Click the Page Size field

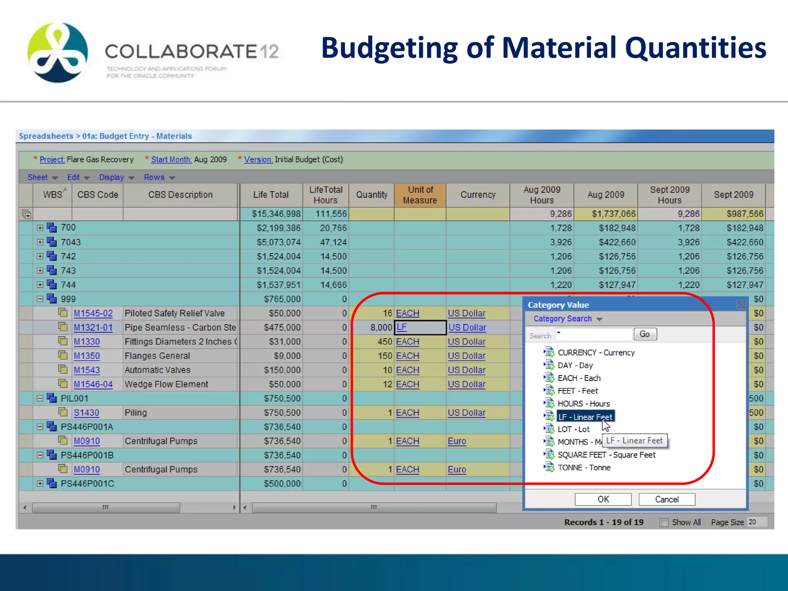757,522
